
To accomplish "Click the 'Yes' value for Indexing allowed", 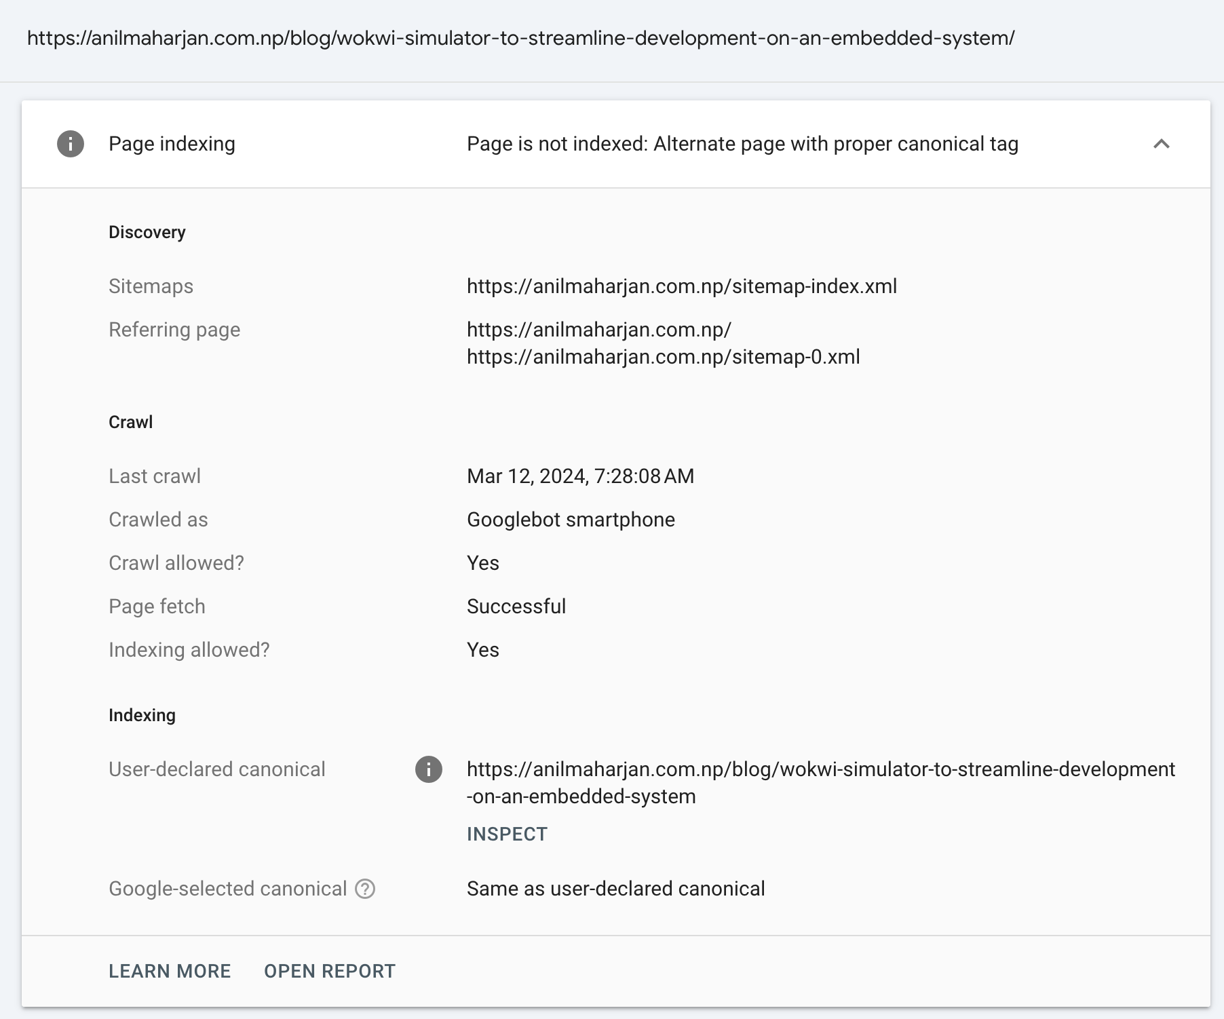I will click(483, 650).
